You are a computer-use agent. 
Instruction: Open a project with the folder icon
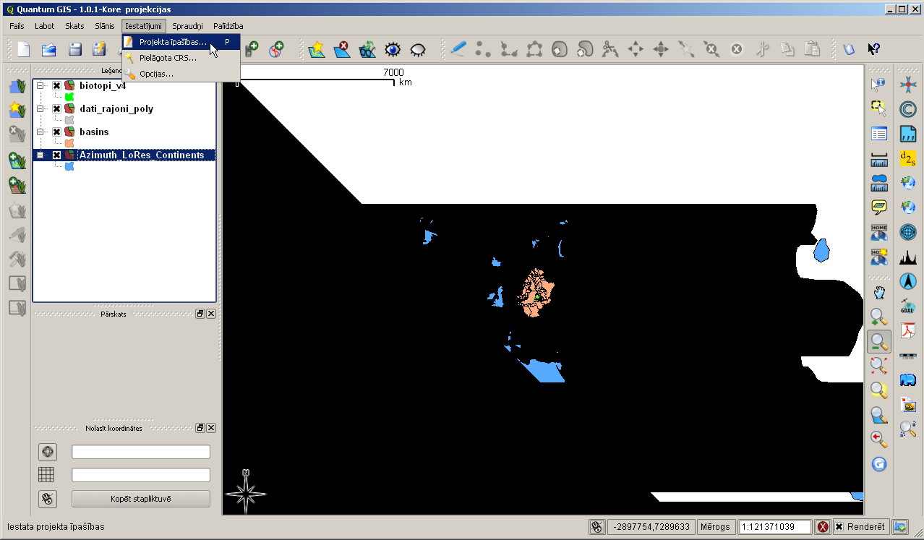point(49,49)
